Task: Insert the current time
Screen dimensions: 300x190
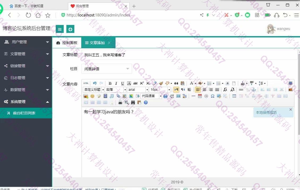Action: coord(206,96)
